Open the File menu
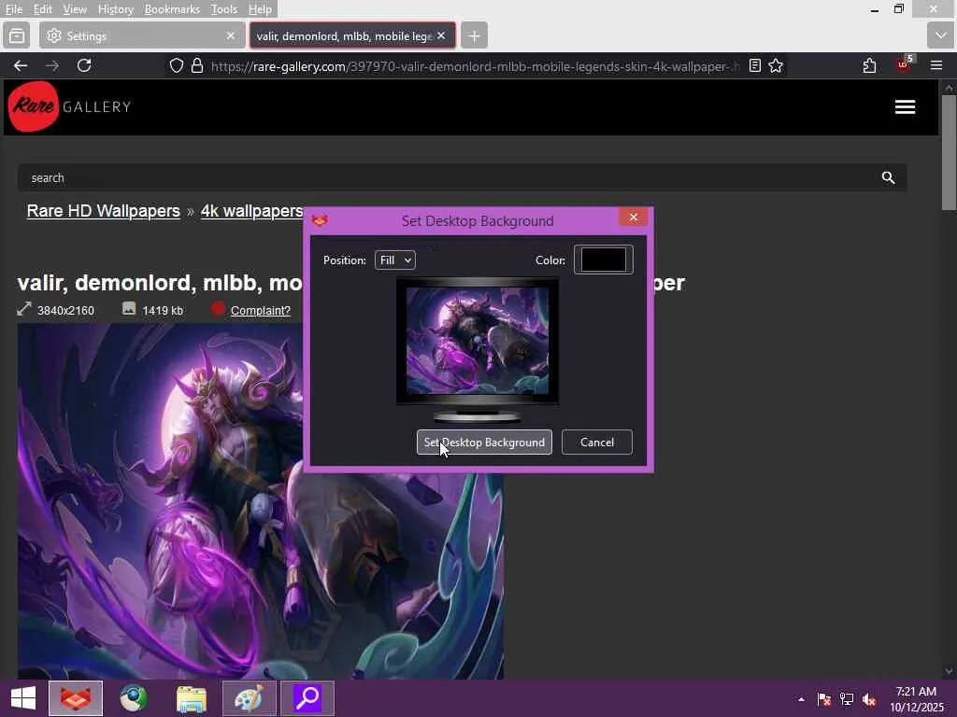The width and height of the screenshot is (957, 717). [14, 9]
